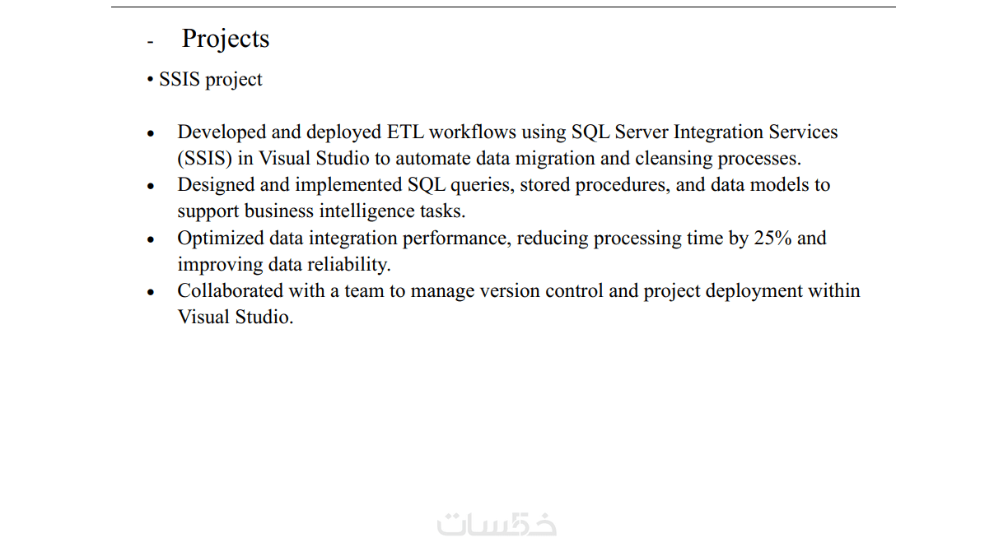Click the line "support business intelligence tasks."

[321, 211]
